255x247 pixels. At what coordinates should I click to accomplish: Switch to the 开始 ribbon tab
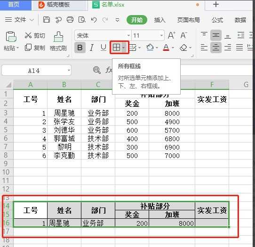coord(137,20)
